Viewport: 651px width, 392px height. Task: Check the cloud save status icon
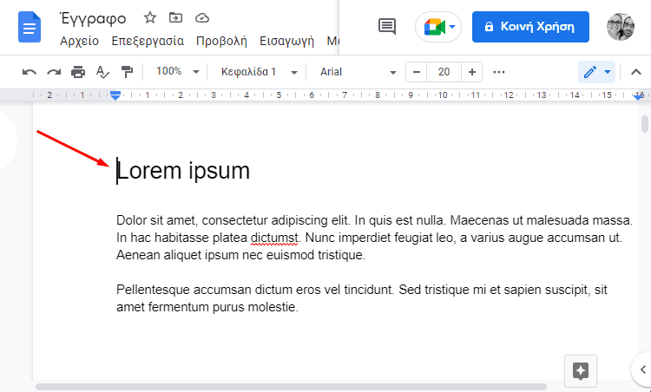[202, 17]
